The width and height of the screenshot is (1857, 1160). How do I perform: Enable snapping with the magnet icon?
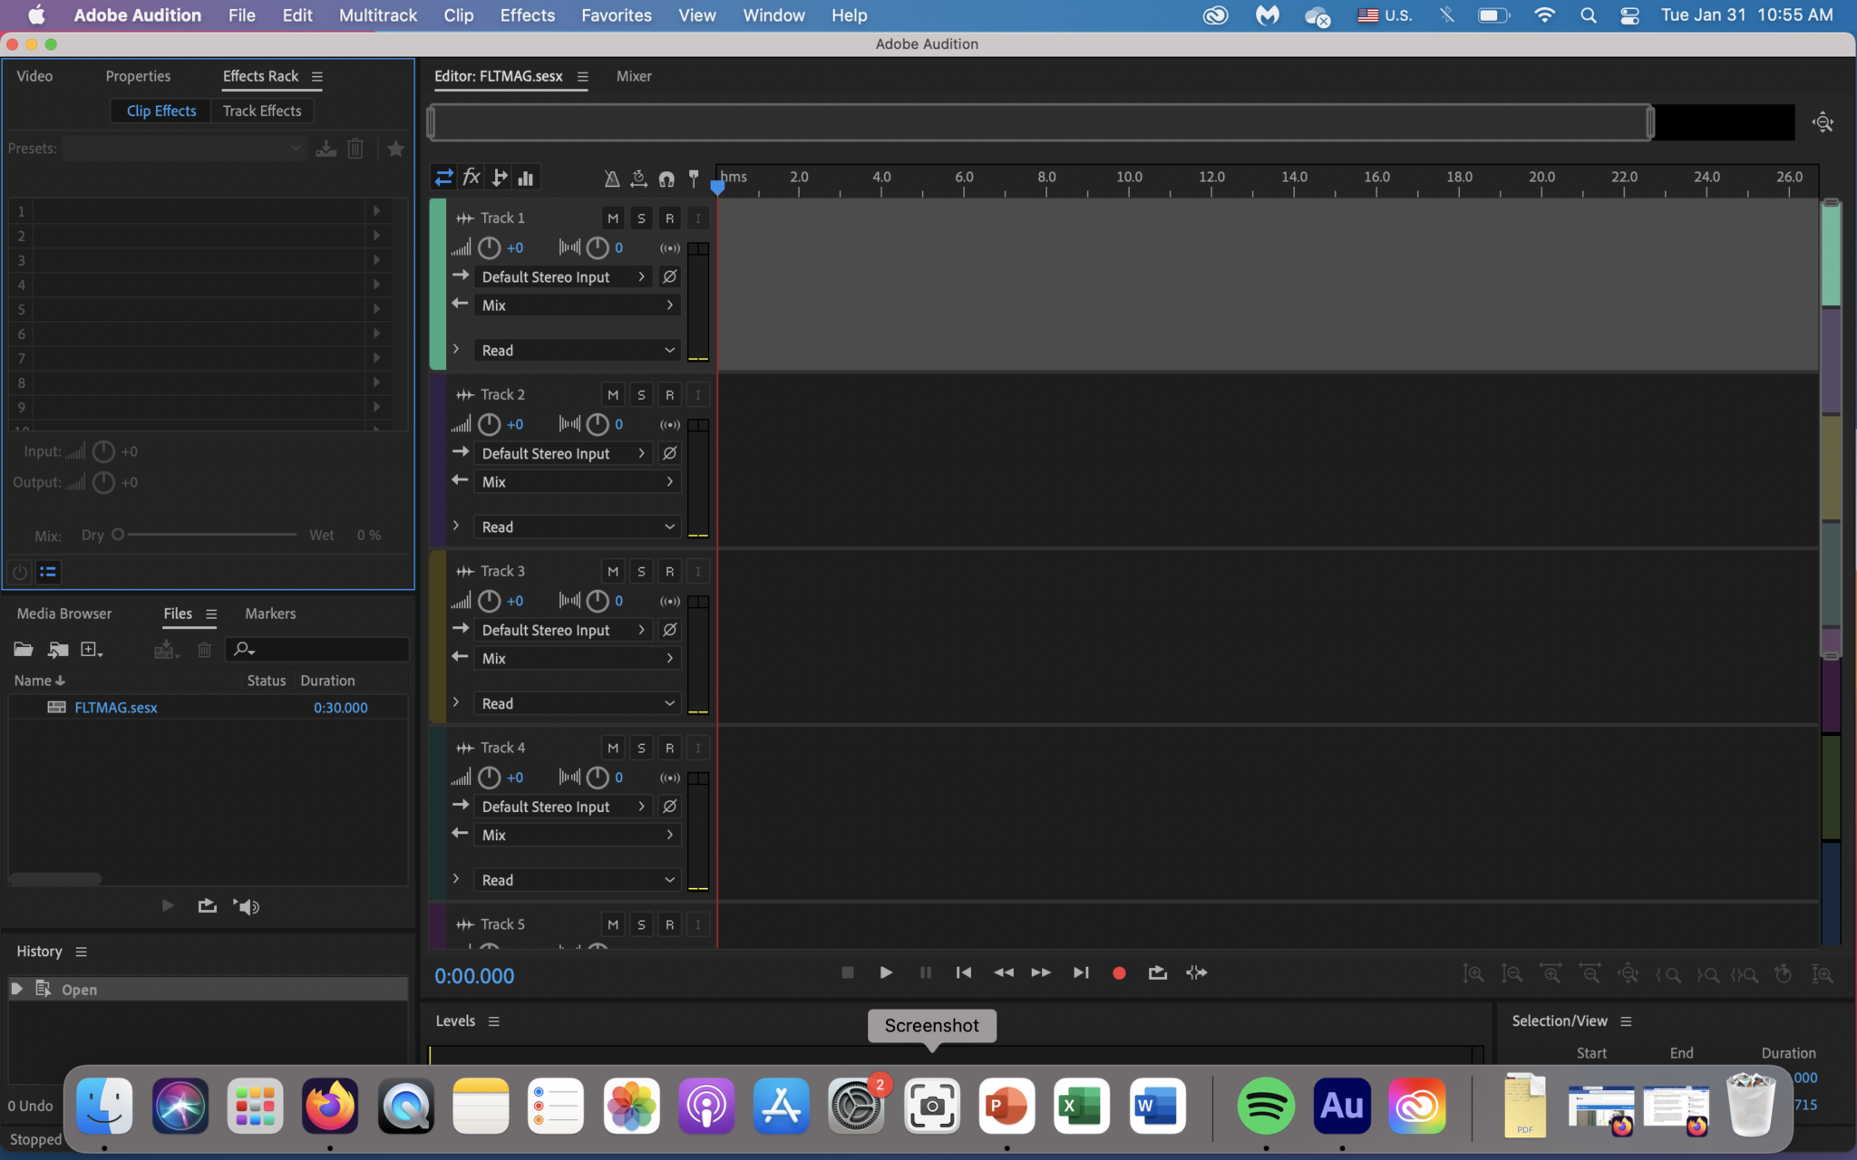click(x=667, y=178)
